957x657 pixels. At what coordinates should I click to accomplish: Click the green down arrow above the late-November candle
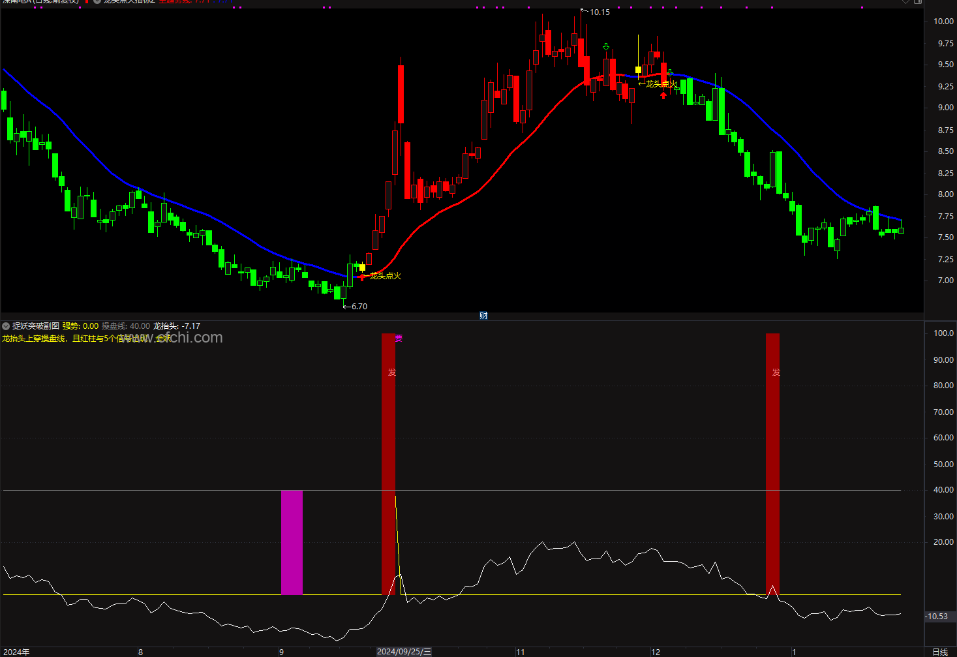pos(606,47)
